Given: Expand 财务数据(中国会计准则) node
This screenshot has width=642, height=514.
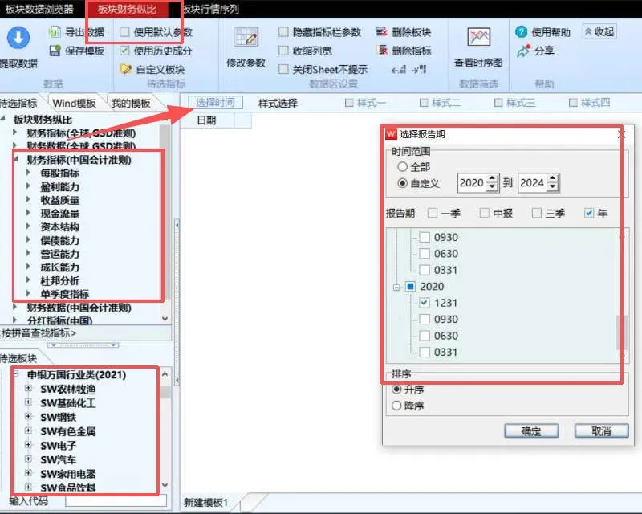Looking at the screenshot, I should pos(15,307).
